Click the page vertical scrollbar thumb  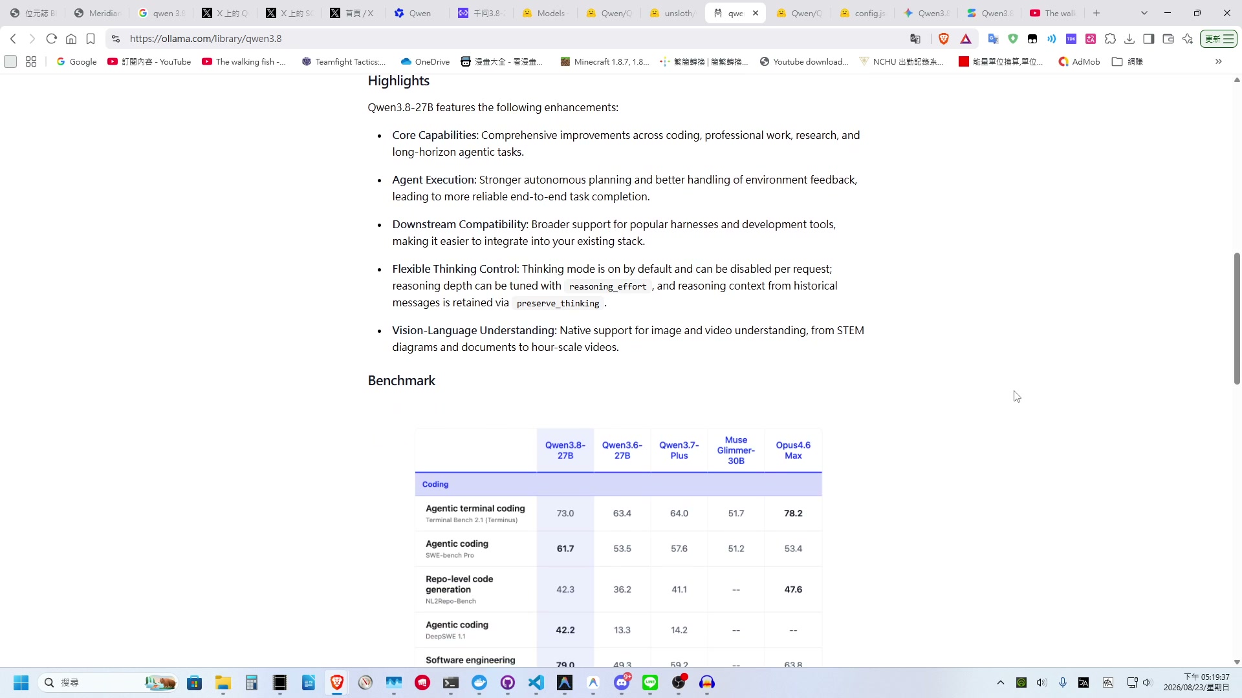click(x=1237, y=318)
